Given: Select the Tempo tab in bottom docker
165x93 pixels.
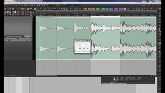Looking at the screenshot, I should pyautogui.click(x=112, y=83).
